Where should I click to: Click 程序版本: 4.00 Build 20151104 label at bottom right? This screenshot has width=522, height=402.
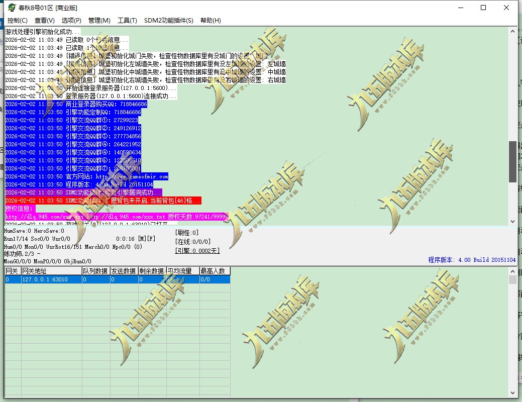tap(472, 260)
